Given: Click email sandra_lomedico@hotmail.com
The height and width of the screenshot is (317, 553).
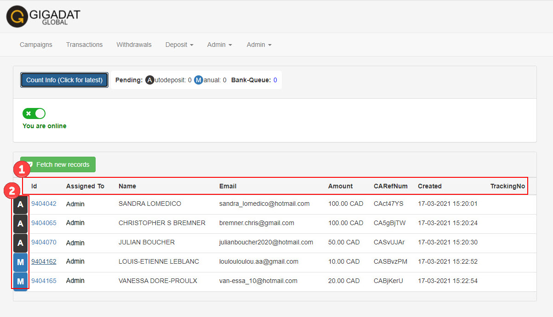Looking at the screenshot, I should point(264,204).
